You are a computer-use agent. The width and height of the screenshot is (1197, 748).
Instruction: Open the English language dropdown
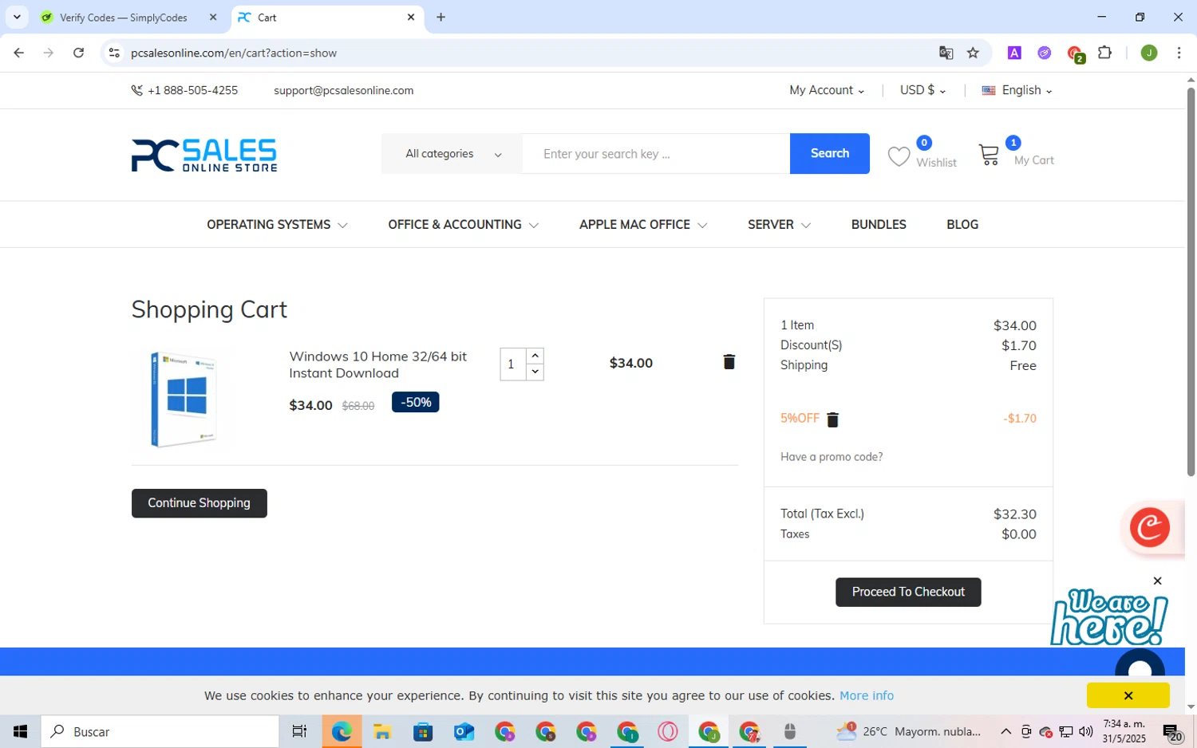(1017, 90)
